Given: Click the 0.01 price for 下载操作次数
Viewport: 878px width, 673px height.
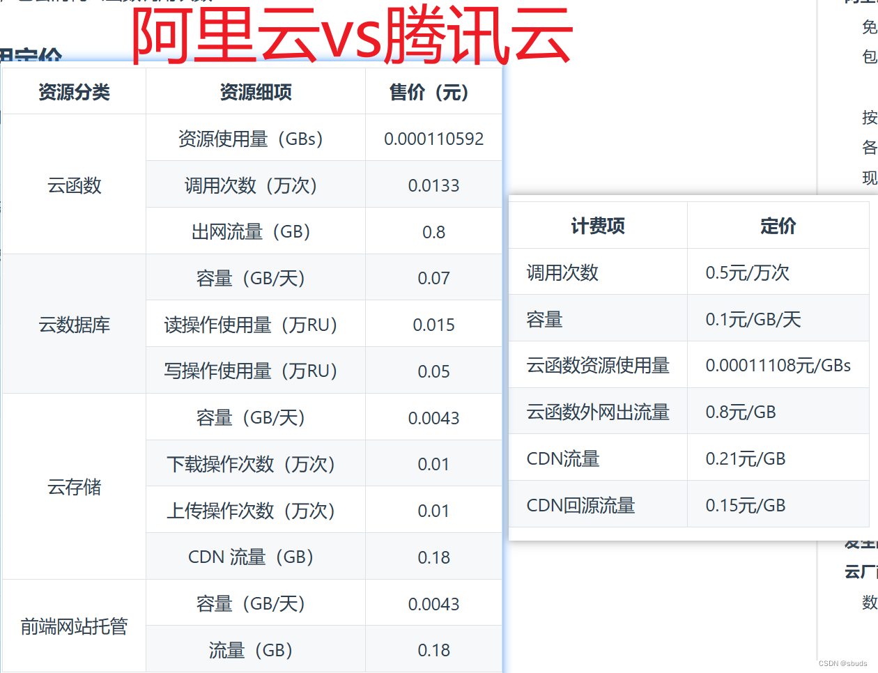Looking at the screenshot, I should click(433, 464).
